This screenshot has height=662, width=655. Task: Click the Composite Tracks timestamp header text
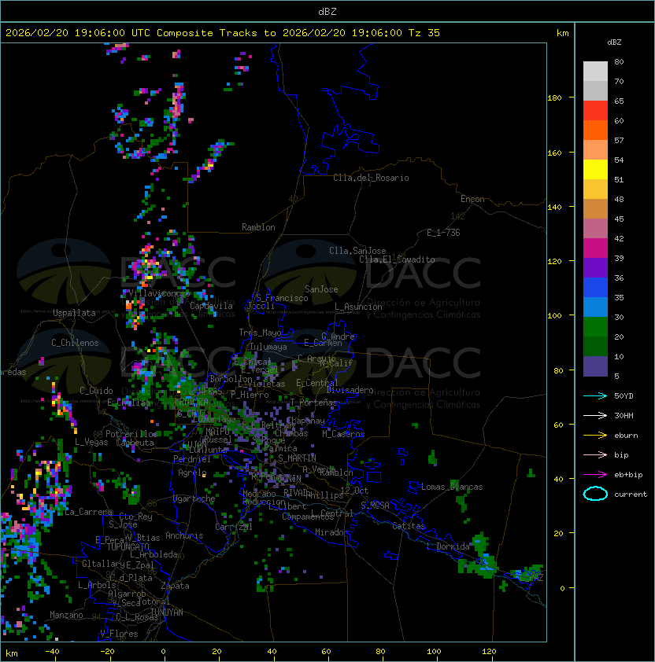[223, 33]
